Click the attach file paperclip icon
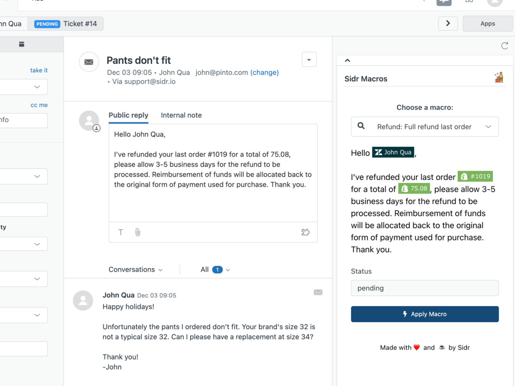 (x=137, y=232)
